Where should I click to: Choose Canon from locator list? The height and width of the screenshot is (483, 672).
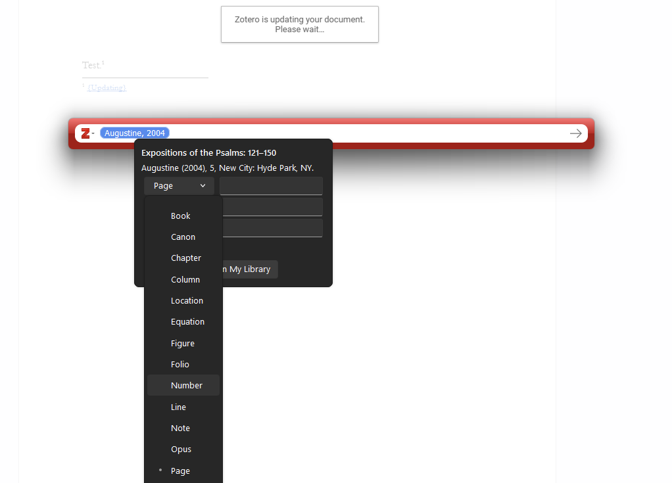coord(183,237)
